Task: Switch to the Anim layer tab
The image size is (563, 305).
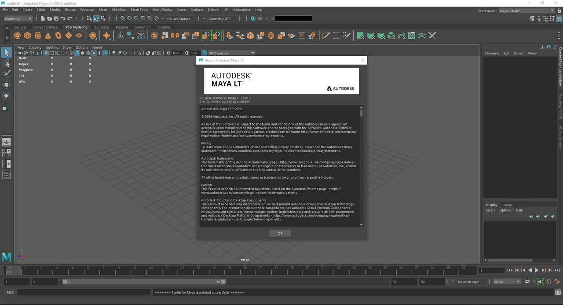Action: pyautogui.click(x=508, y=205)
